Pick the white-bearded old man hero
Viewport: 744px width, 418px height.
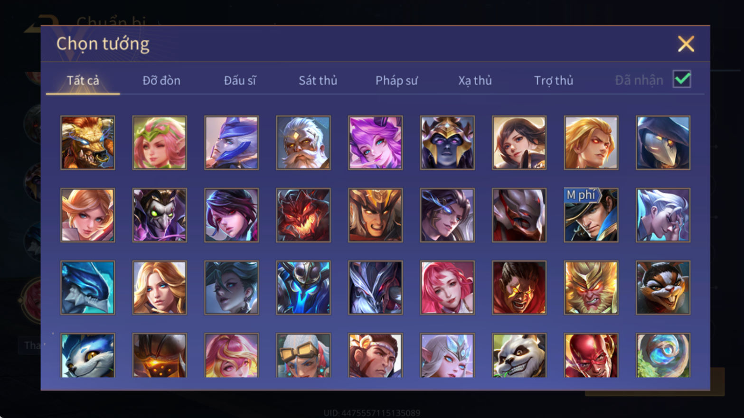303,143
